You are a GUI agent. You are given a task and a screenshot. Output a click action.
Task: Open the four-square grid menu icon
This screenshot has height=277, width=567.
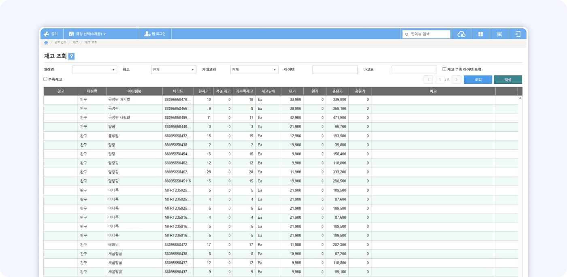point(480,34)
